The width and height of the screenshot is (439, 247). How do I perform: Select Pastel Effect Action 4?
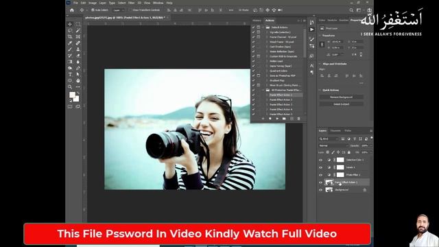(x=281, y=109)
